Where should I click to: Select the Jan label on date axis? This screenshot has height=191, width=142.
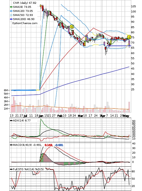[x=41, y=116]
